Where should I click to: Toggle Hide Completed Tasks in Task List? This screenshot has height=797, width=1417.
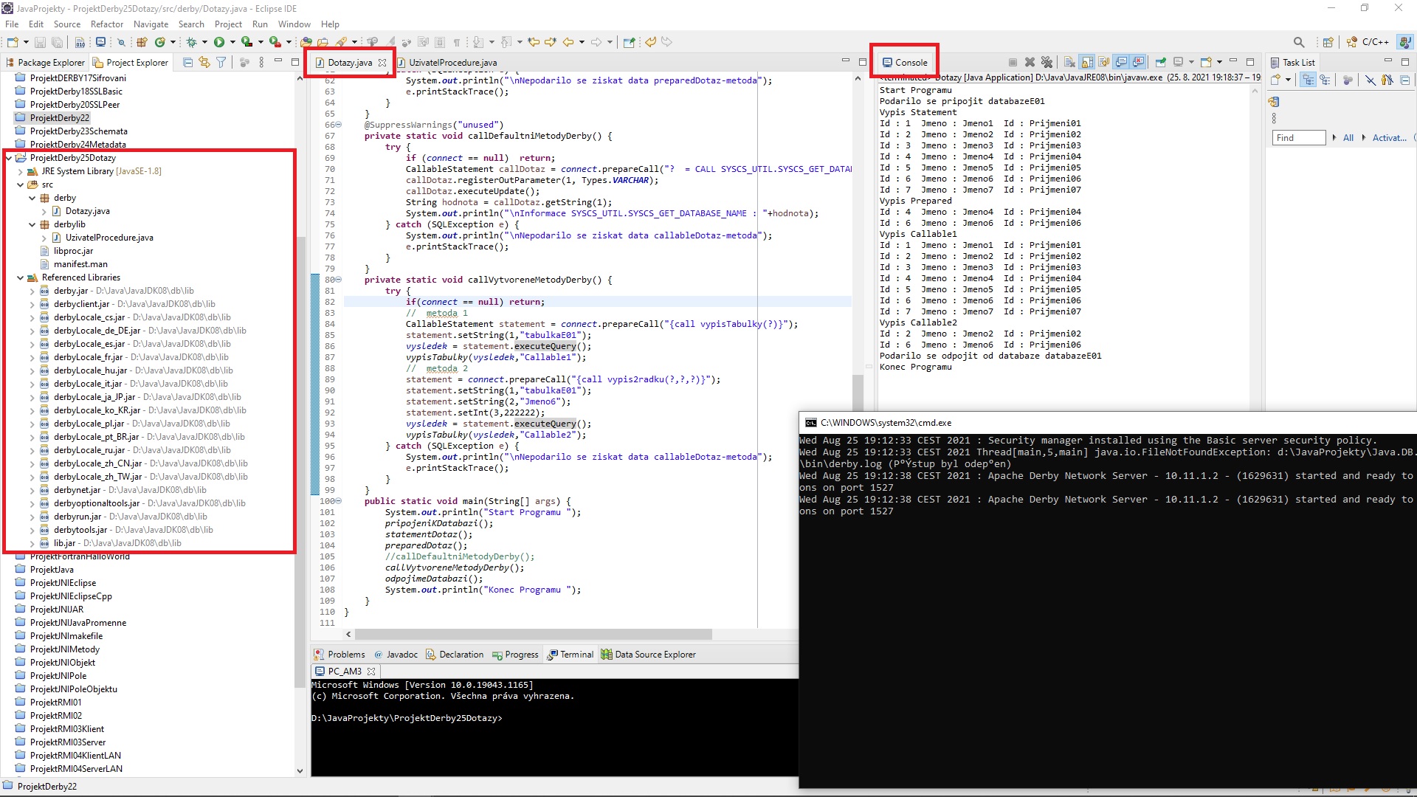tap(1371, 80)
